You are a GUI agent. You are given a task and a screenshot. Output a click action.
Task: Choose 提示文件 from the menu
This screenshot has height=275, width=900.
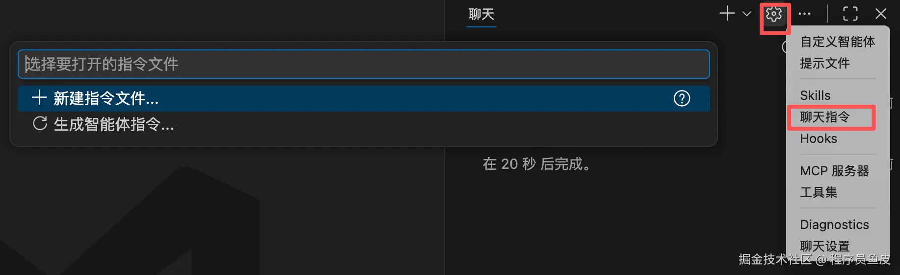click(x=824, y=63)
